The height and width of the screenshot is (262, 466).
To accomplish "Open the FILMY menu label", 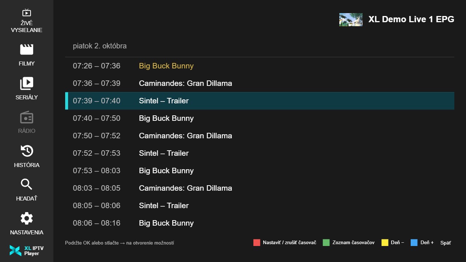I will click(27, 64).
